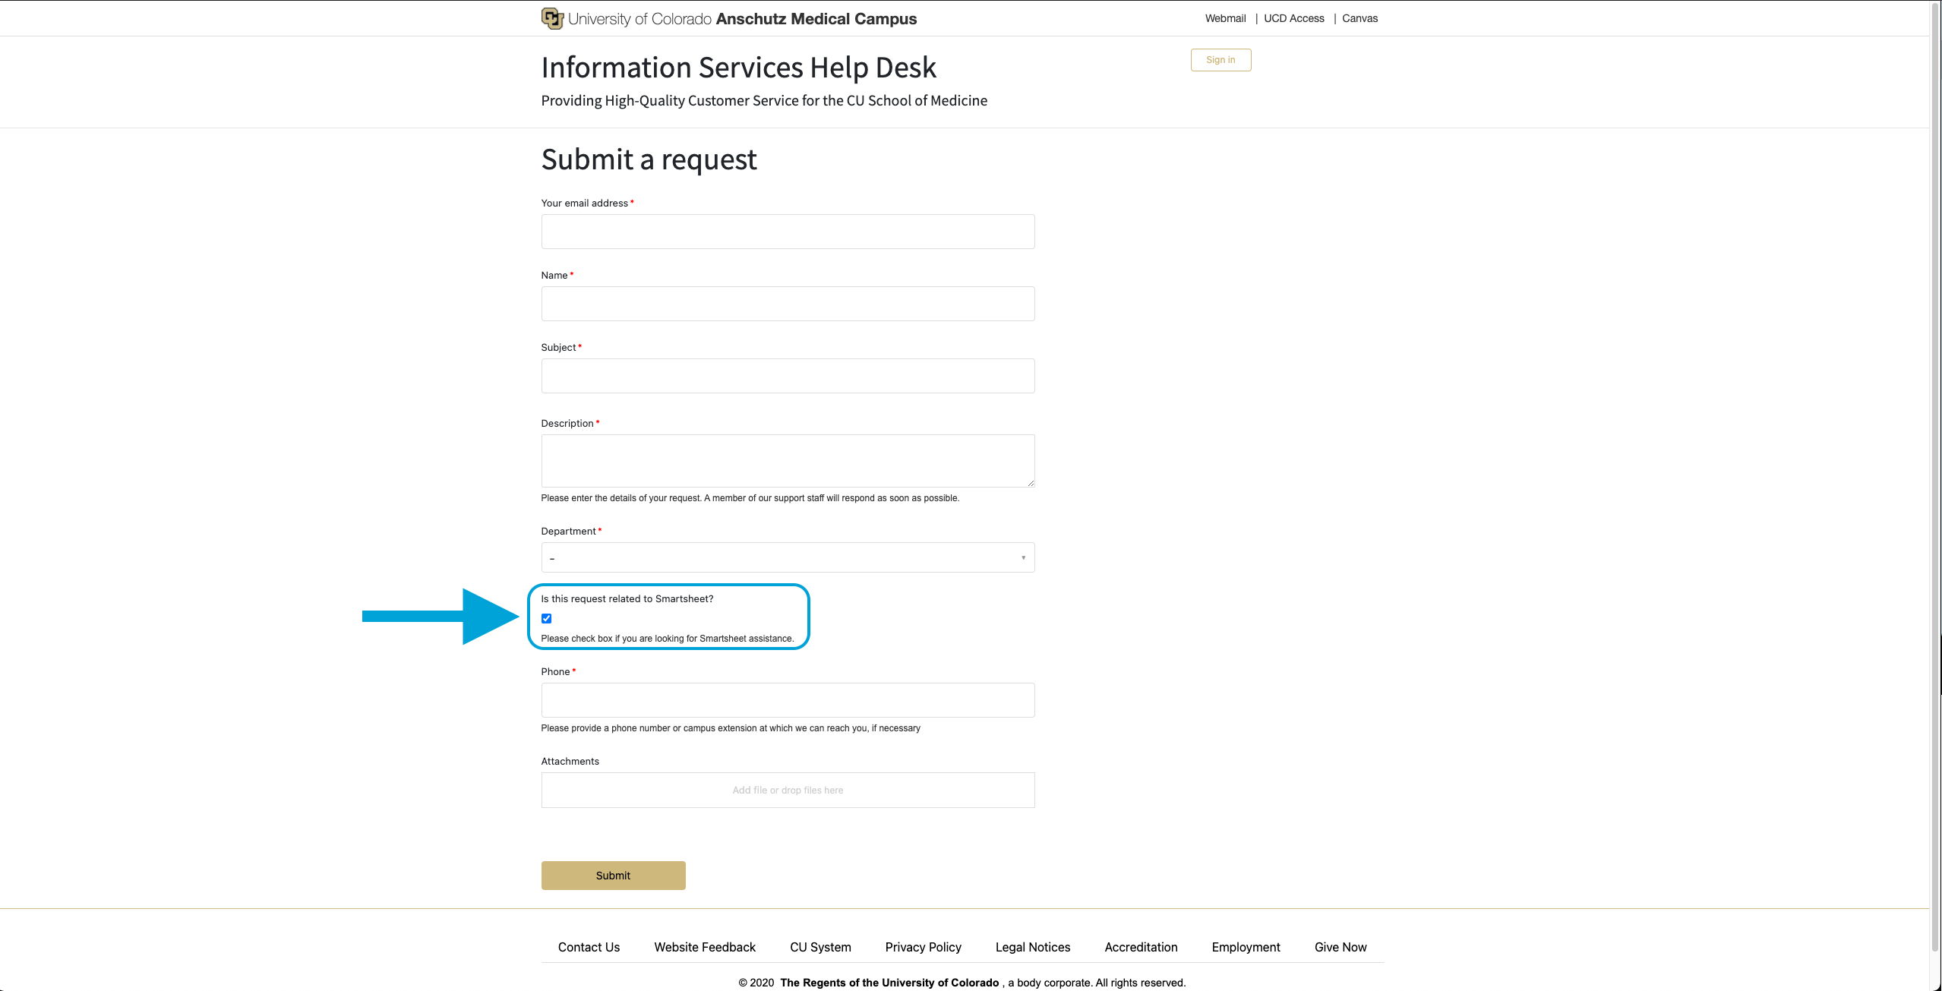Click the CU logo icon in header
Screen dimensions: 1942x991
click(552, 18)
